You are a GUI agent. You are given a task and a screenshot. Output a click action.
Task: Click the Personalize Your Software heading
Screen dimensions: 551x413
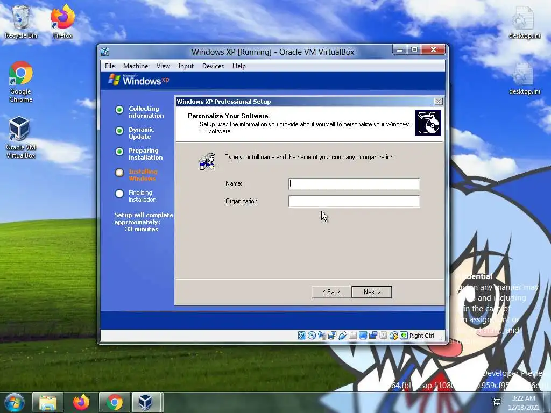[x=228, y=116]
